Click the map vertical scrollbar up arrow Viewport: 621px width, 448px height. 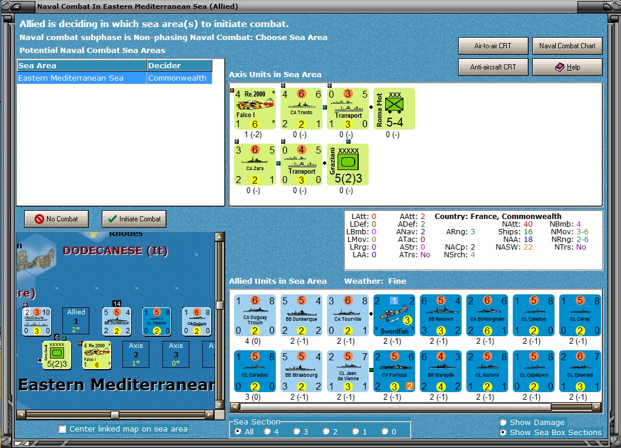coord(220,237)
